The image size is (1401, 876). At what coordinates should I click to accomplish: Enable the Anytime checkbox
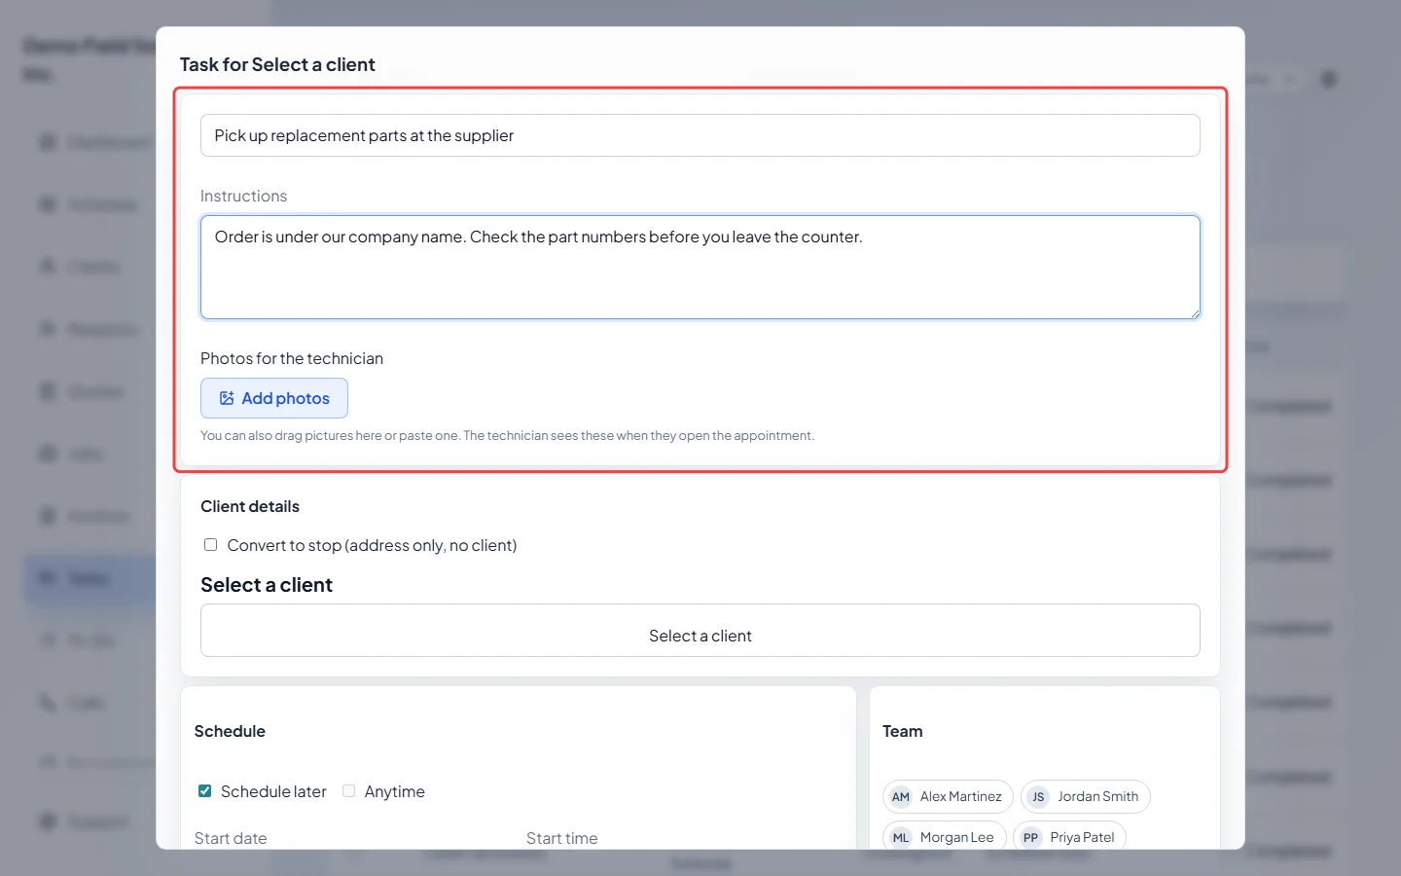348,791
